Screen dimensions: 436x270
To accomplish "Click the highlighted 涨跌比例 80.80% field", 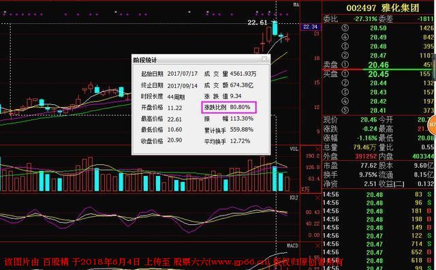I will (x=229, y=108).
